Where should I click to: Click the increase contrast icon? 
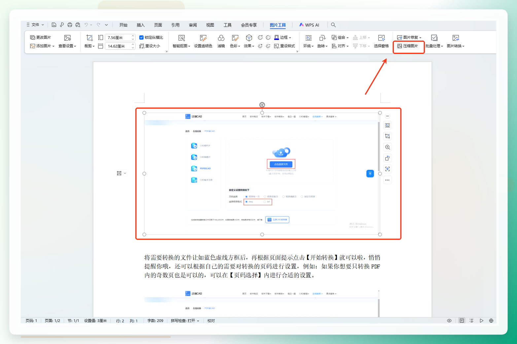point(260,38)
